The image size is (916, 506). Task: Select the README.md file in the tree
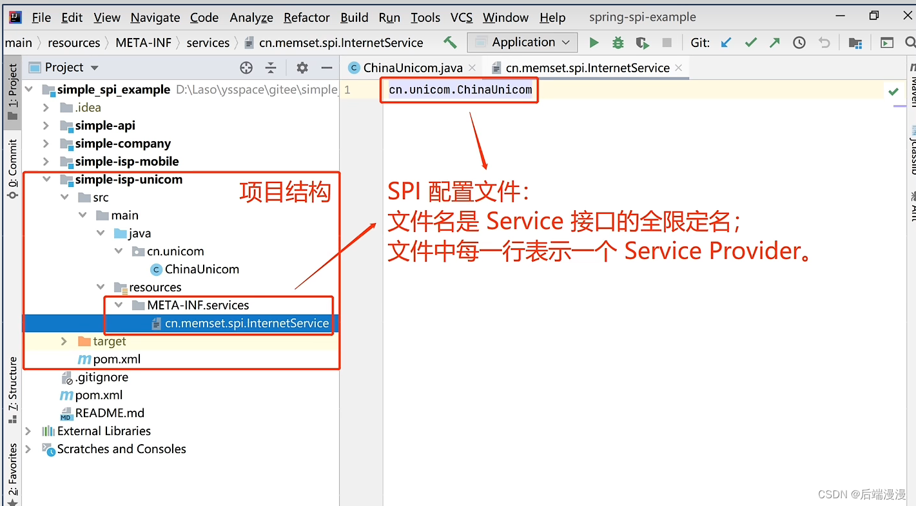pos(110,413)
